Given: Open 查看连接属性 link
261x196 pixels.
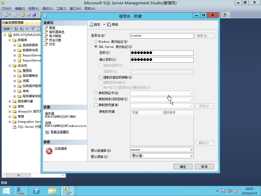Looking at the screenshot, I should (60, 132).
